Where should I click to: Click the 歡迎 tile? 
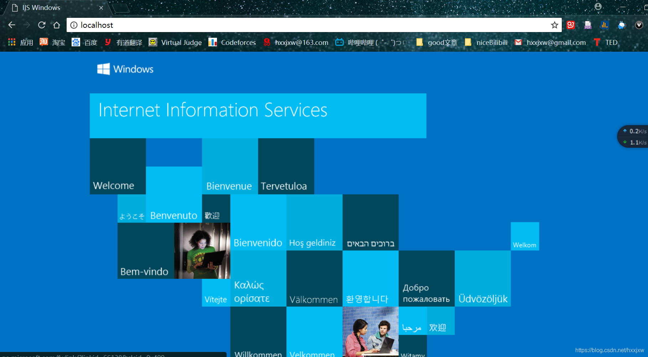[216, 208]
